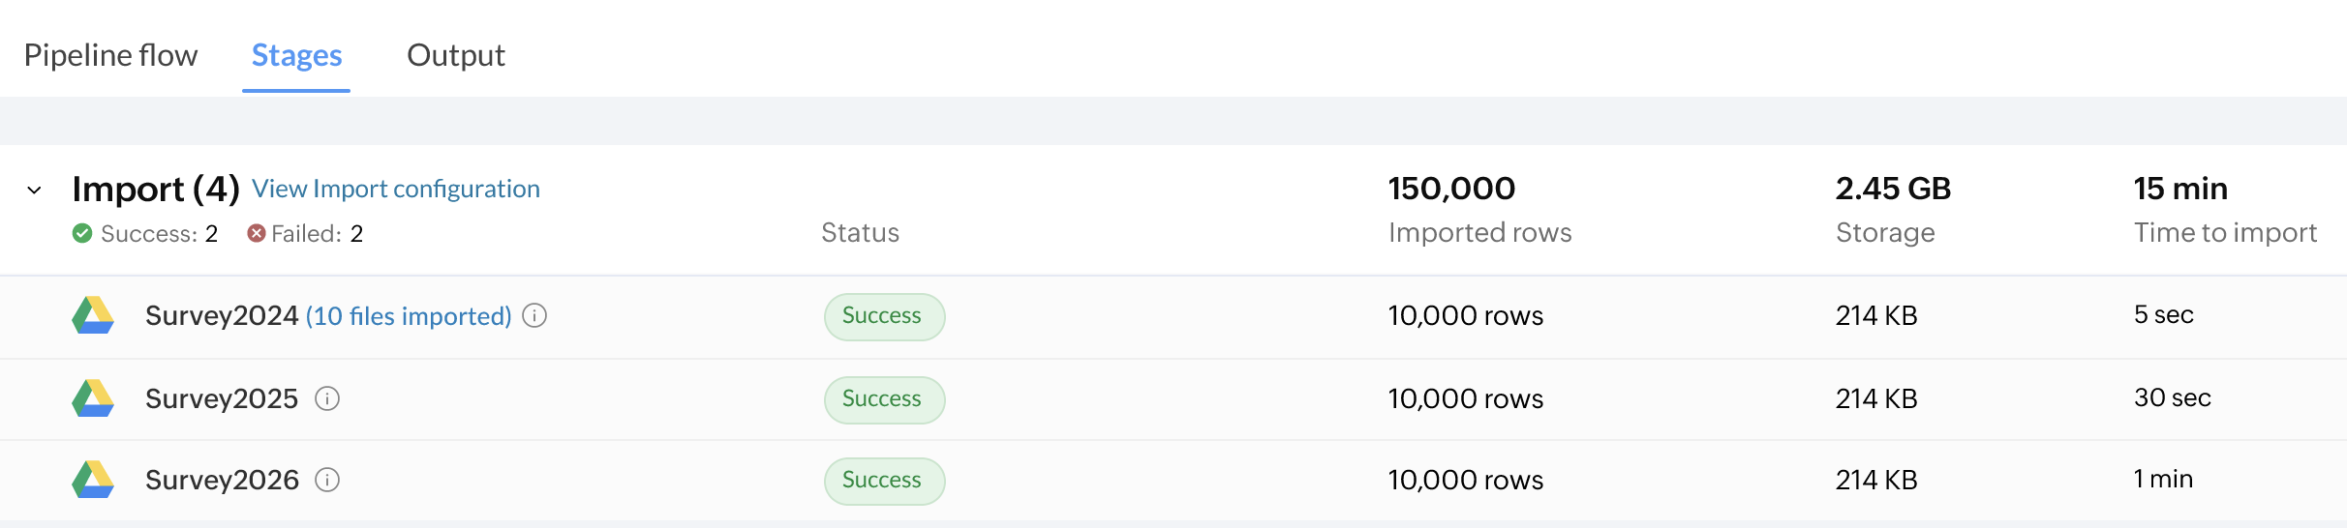Select the Survey2026 row name
The image size is (2347, 528).
(222, 480)
